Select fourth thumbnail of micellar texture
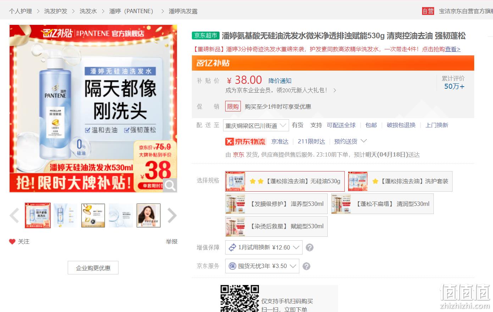This screenshot has width=493, height=312. pos(121,215)
